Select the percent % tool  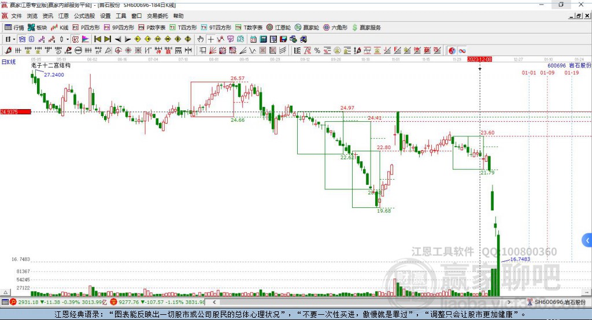point(317,51)
